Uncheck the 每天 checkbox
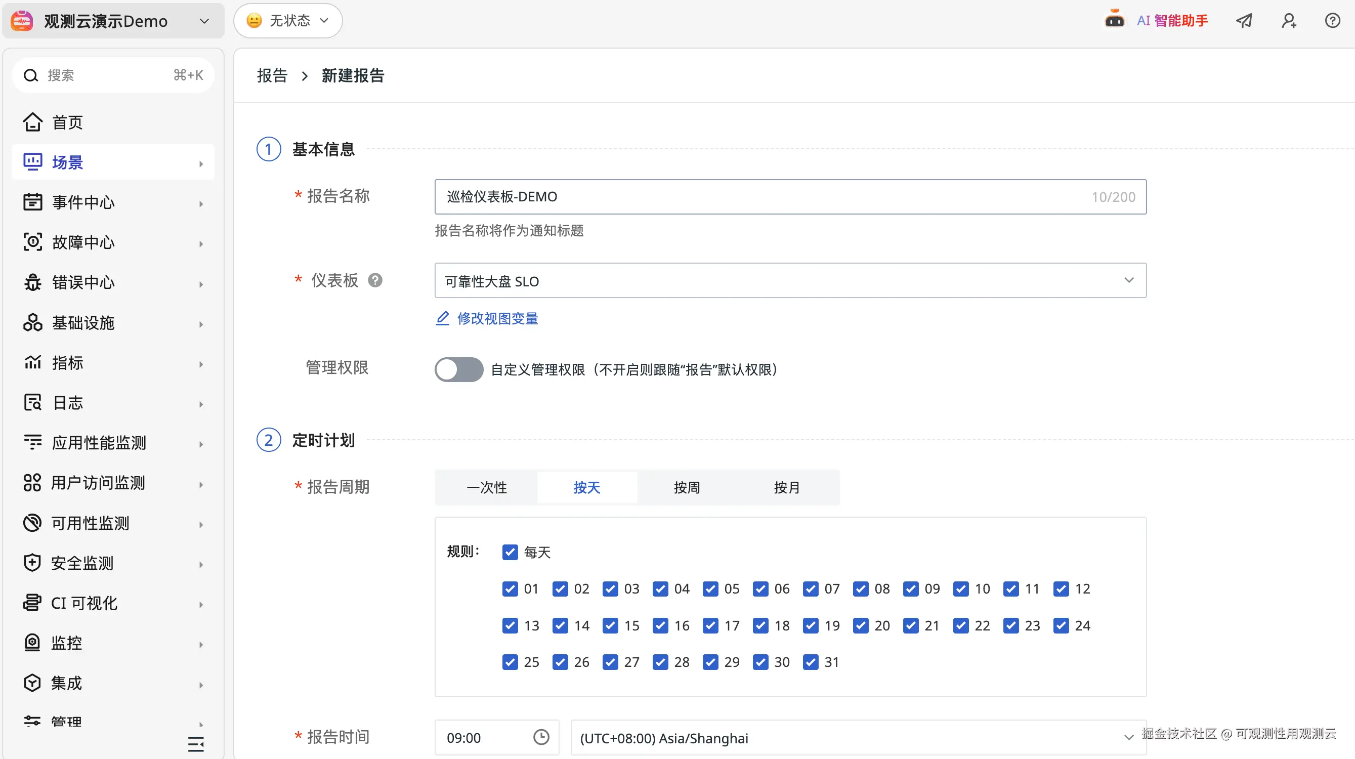 [x=510, y=552]
